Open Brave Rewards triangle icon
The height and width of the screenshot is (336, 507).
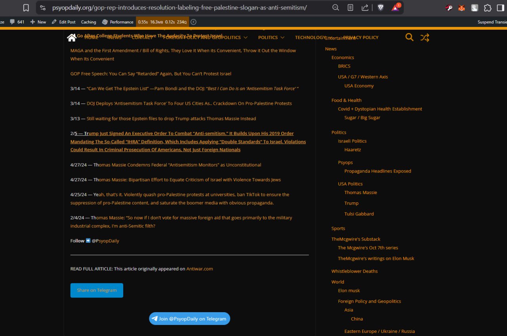(396, 8)
